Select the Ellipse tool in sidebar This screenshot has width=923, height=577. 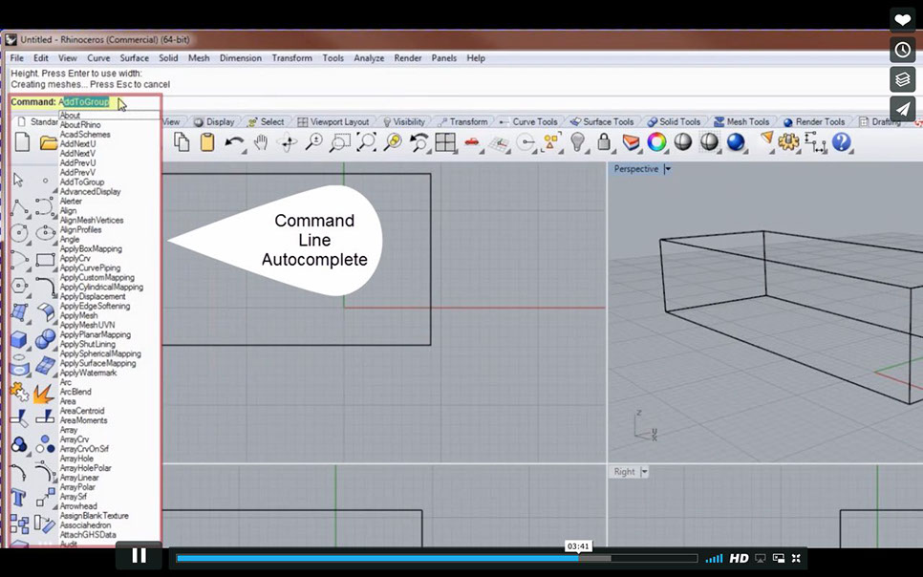click(x=45, y=232)
